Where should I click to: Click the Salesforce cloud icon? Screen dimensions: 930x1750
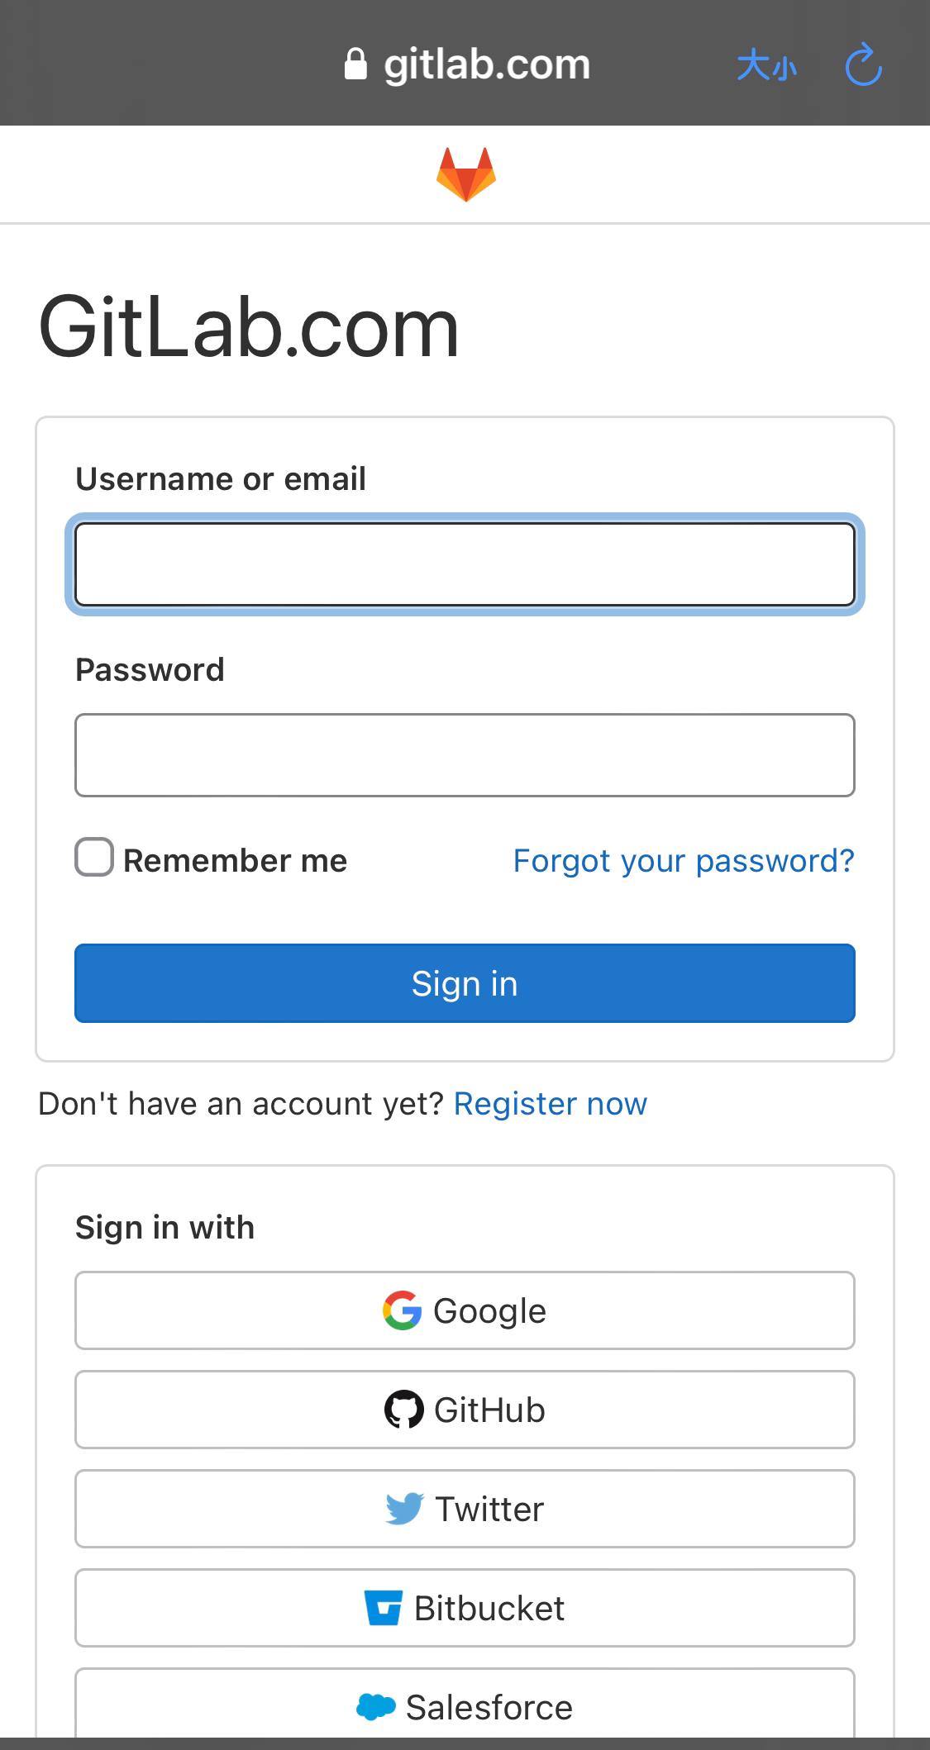point(376,1706)
